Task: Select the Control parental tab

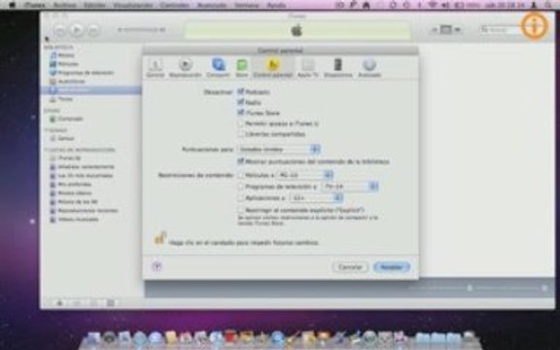Action: click(x=272, y=68)
